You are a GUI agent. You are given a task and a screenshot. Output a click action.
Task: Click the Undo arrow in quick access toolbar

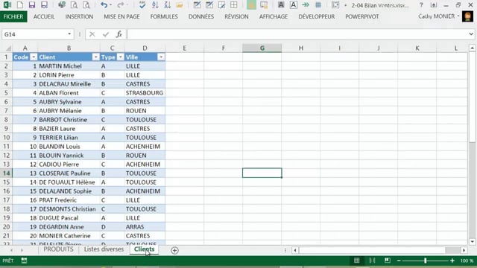pyautogui.click(x=104, y=5)
